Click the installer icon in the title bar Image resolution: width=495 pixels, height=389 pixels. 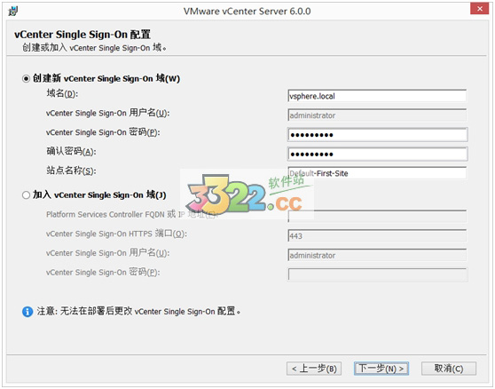click(x=13, y=12)
